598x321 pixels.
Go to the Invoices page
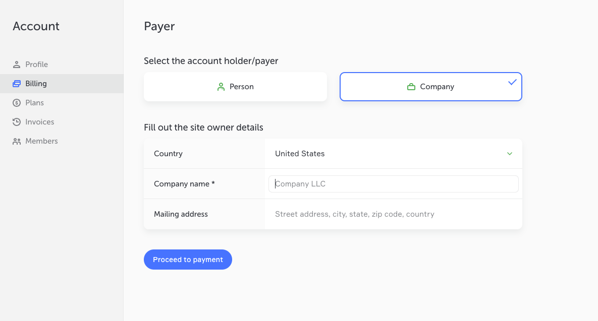coord(40,122)
